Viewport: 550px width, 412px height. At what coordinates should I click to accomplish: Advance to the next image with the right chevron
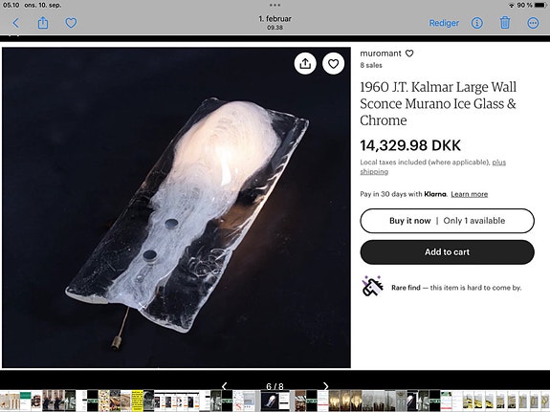325,386
